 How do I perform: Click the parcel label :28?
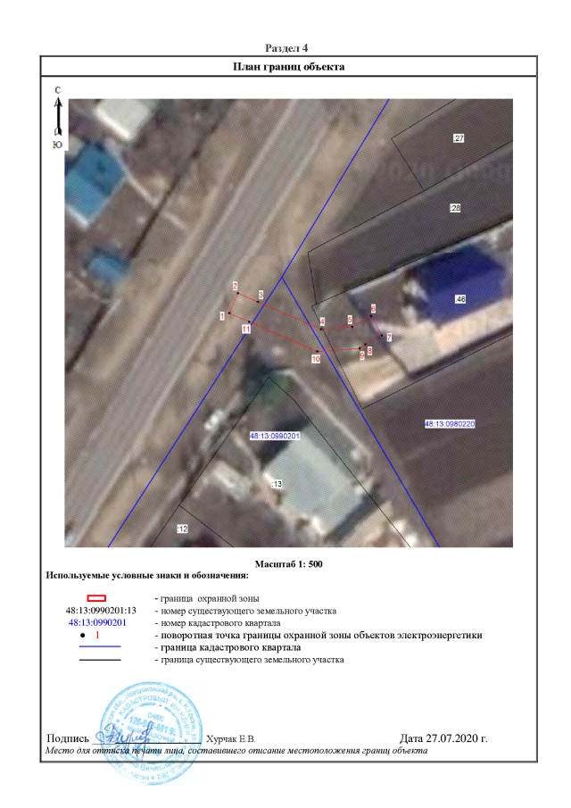[454, 208]
